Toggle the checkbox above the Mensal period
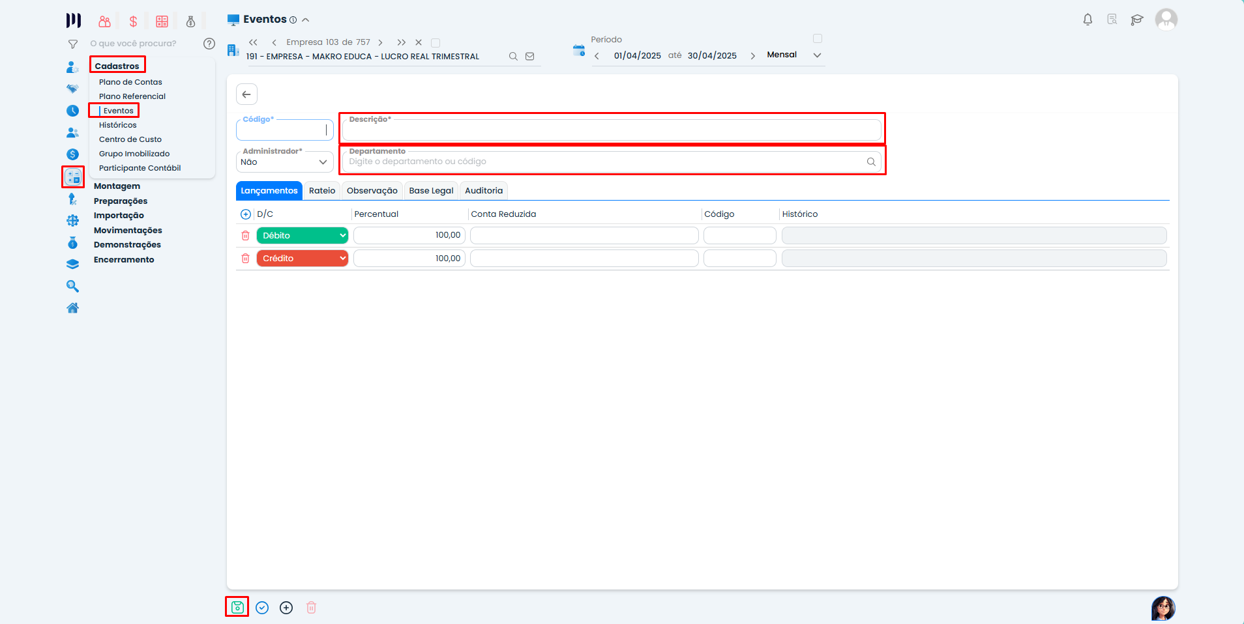The width and height of the screenshot is (1244, 624). [x=818, y=38]
